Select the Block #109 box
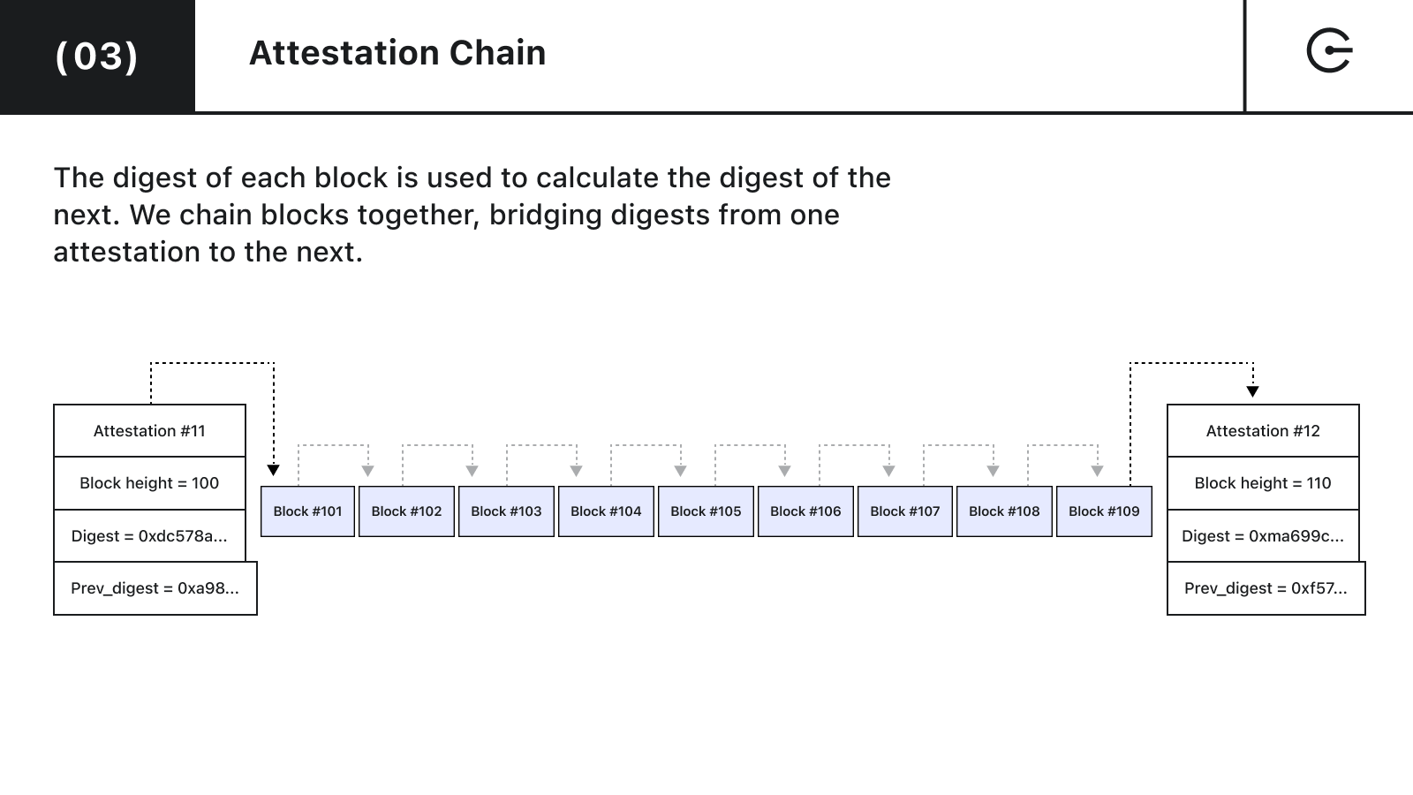The height and width of the screenshot is (795, 1413). point(1104,511)
